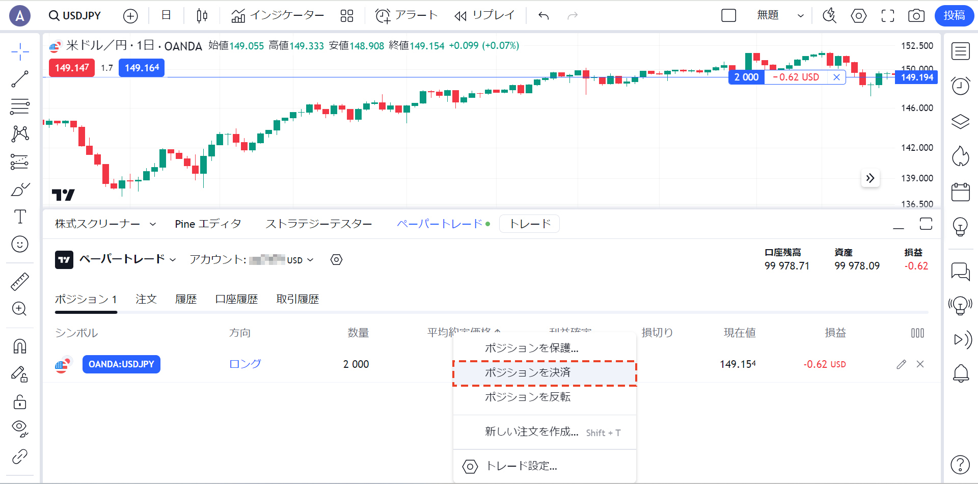Open the USDJPY symbol search
The height and width of the screenshot is (484, 978).
click(x=75, y=16)
